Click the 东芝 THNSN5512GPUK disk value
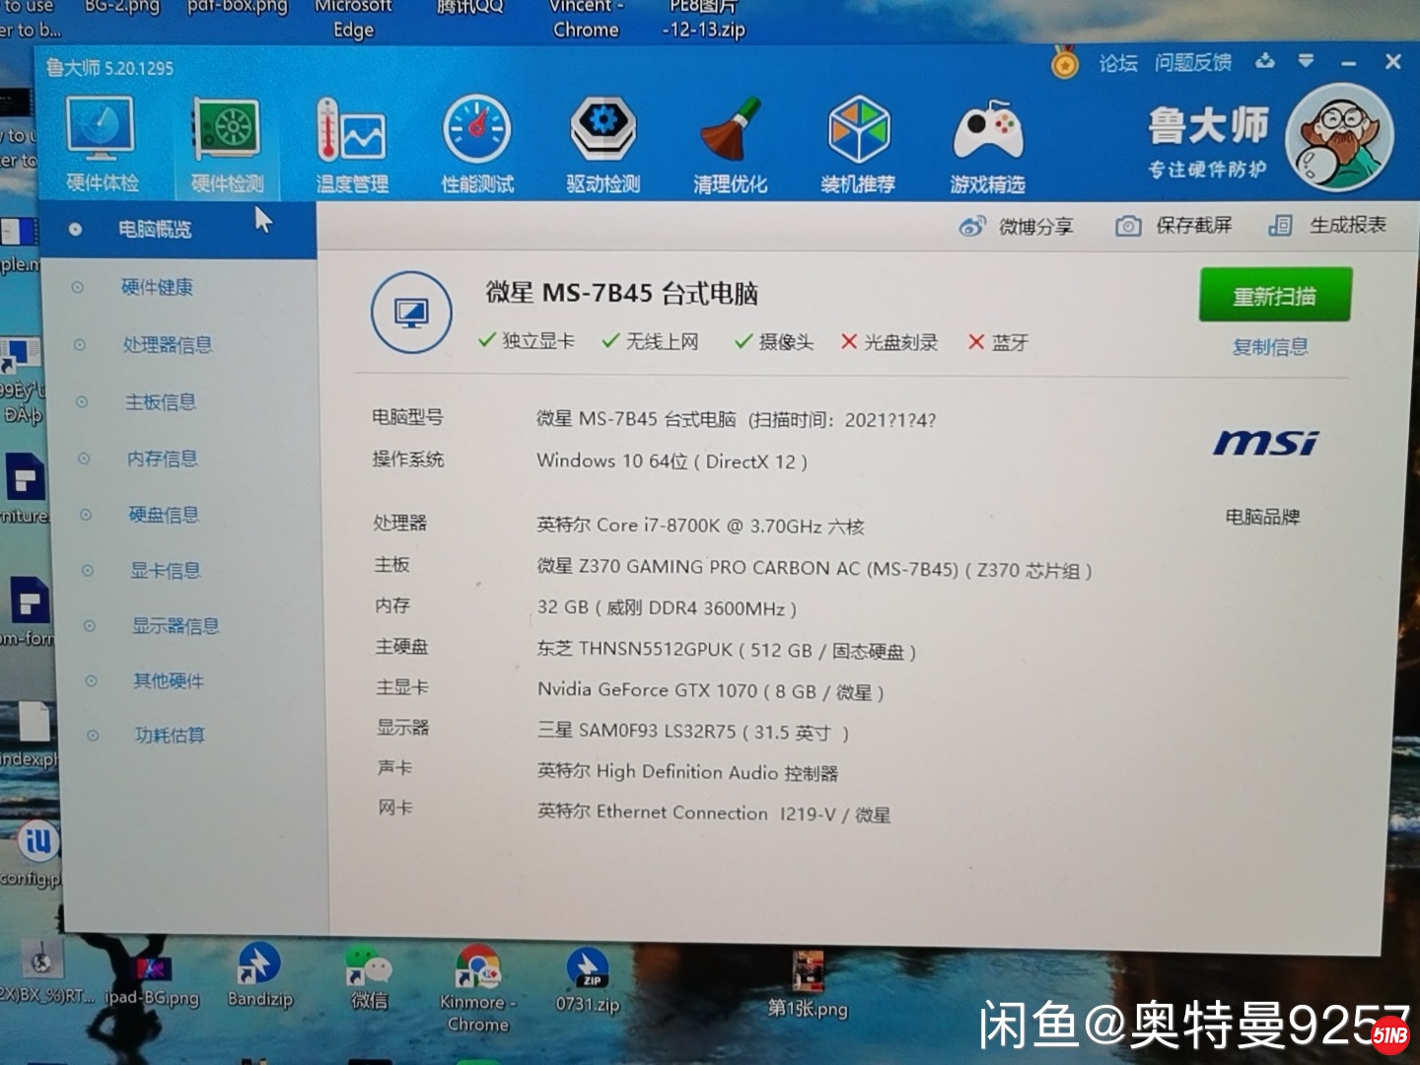Viewport: 1420px width, 1065px height. click(x=727, y=650)
